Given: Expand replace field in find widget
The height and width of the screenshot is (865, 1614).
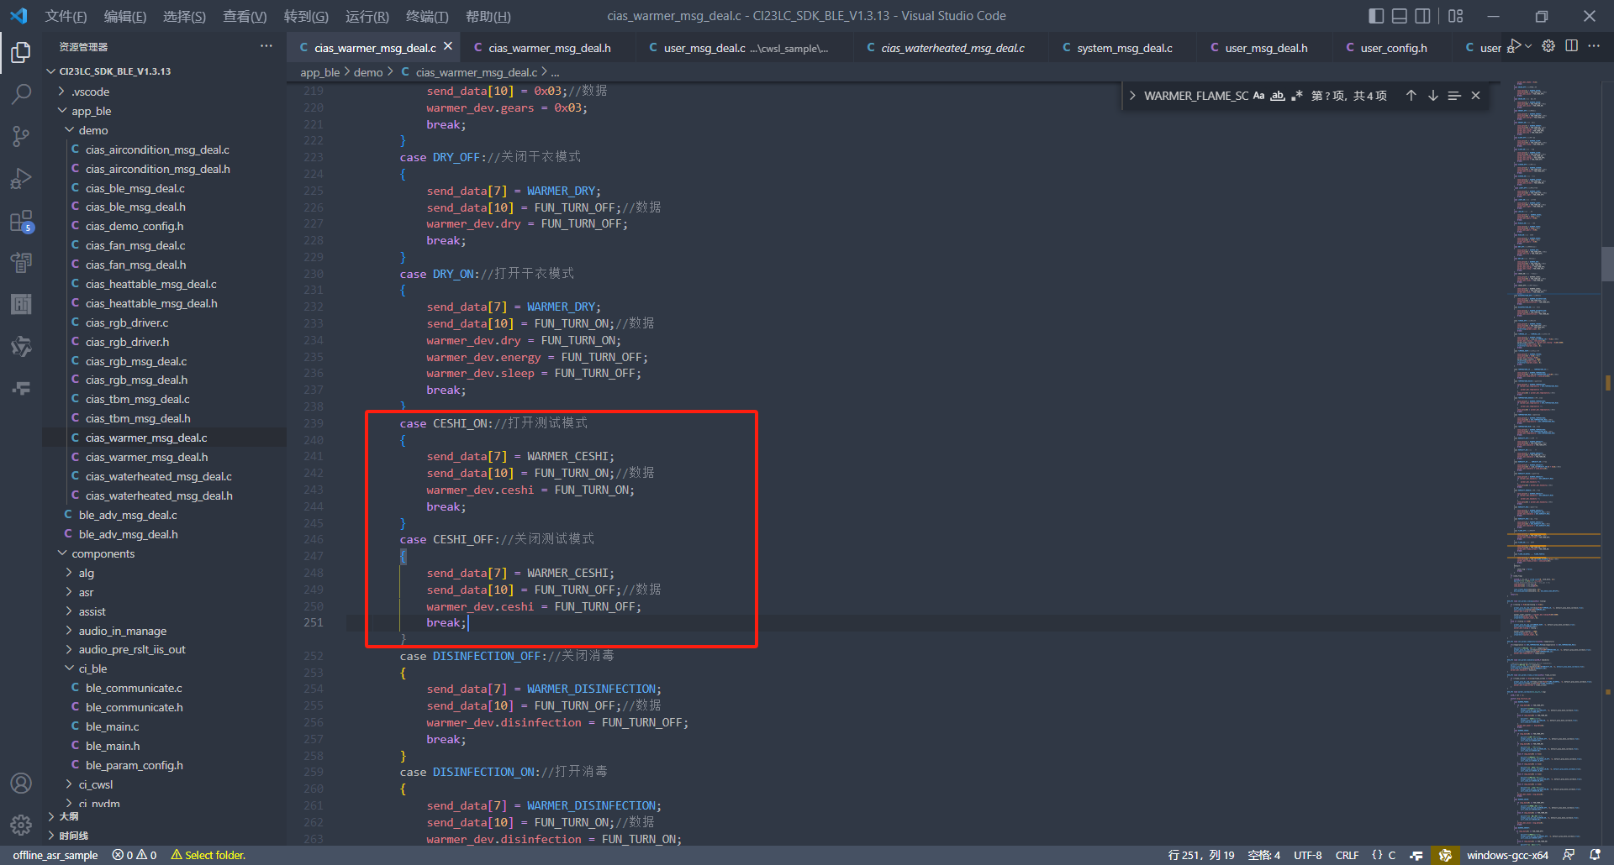Looking at the screenshot, I should click(x=1132, y=96).
